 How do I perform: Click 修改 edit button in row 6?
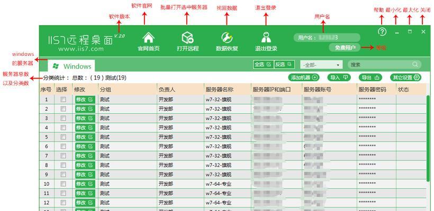(x=85, y=147)
